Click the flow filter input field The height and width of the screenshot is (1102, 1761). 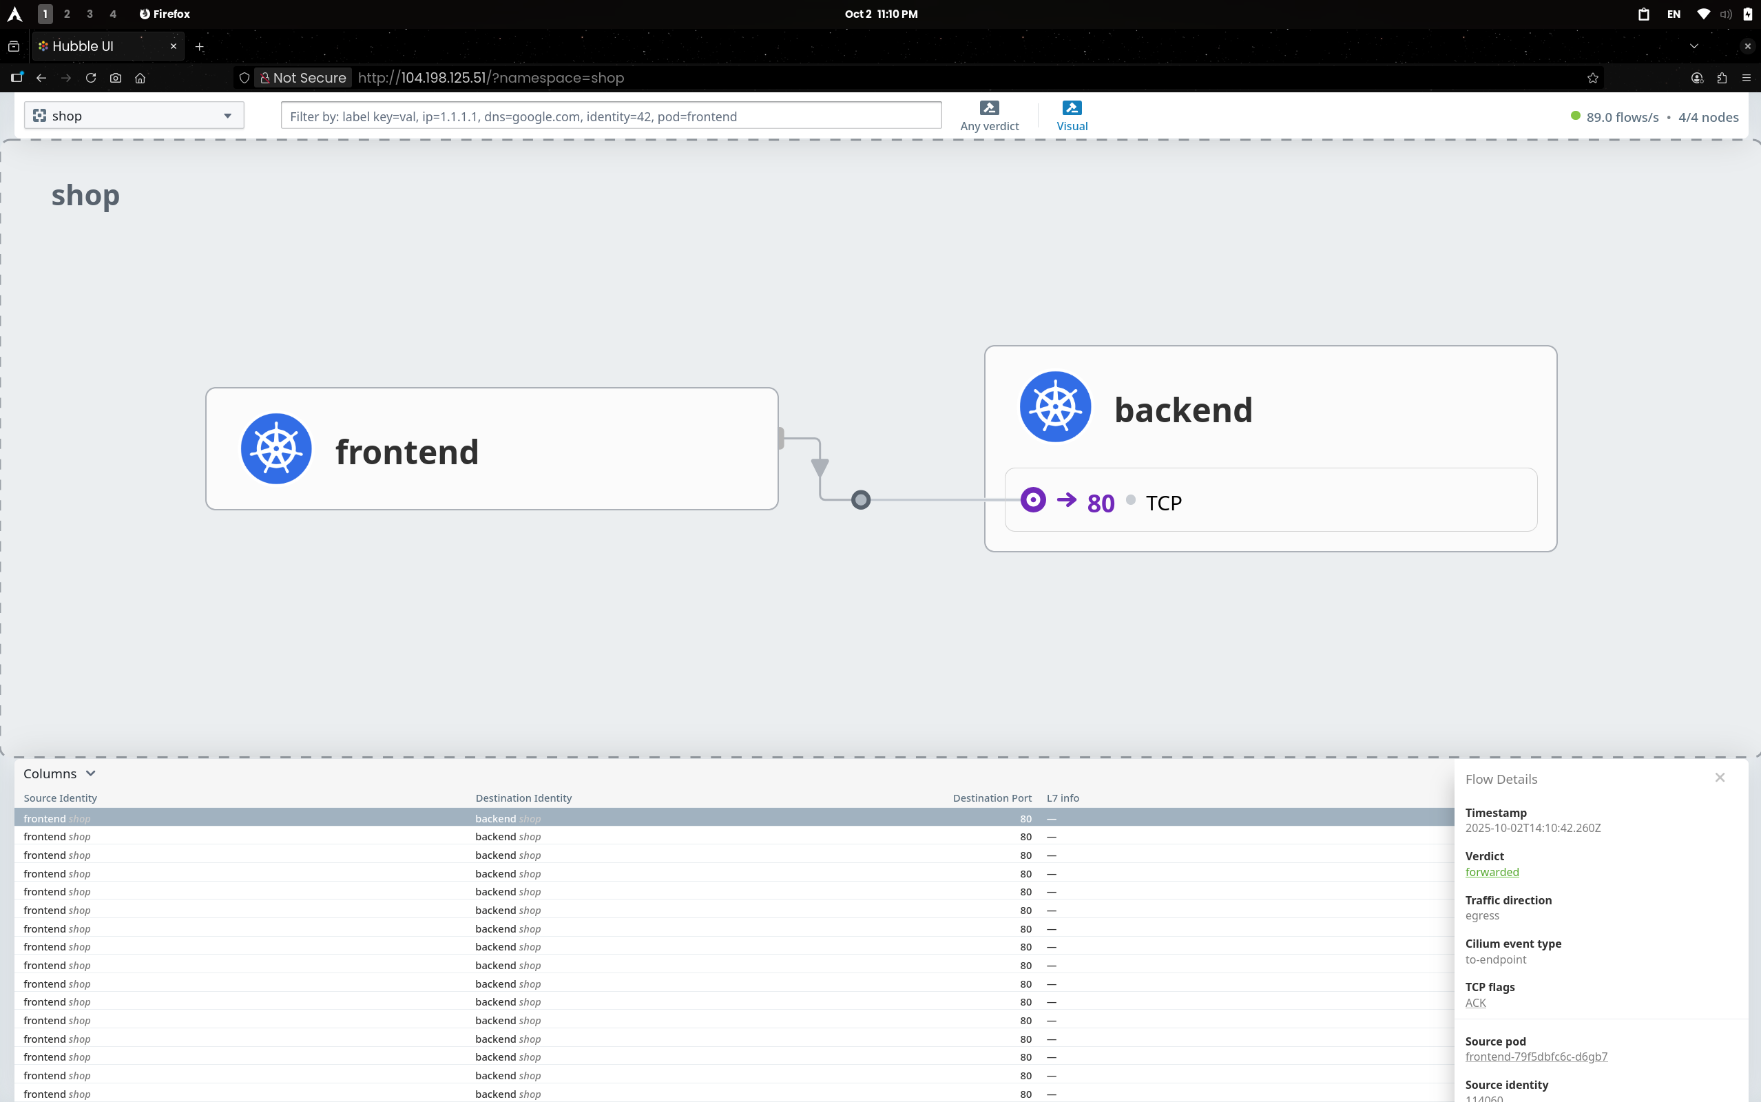coord(611,116)
